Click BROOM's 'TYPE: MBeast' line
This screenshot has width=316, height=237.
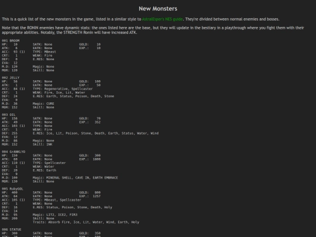(44, 52)
